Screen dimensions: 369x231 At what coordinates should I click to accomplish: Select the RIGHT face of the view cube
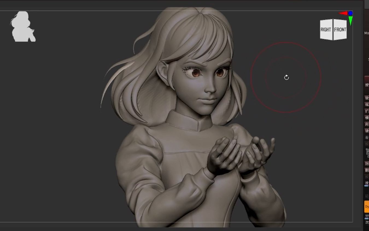326,30
